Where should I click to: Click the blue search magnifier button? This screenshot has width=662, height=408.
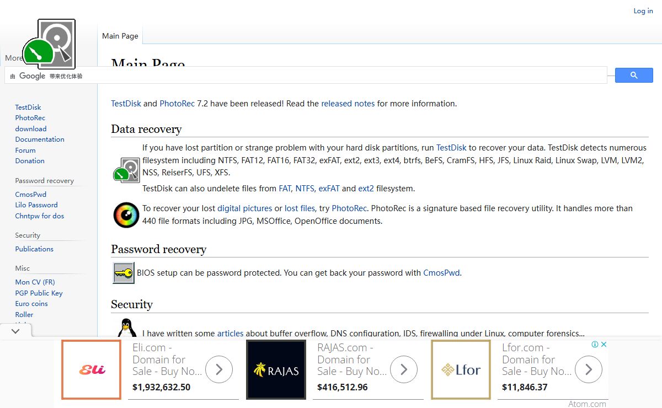(634, 76)
